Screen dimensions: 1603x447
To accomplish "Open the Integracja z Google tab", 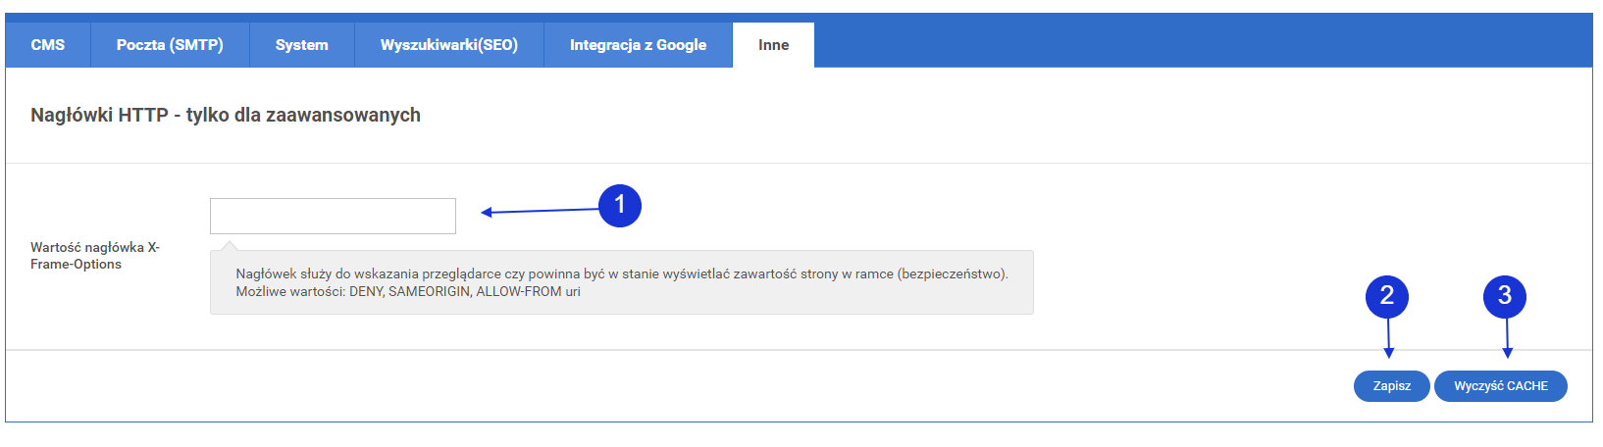I will click(x=639, y=45).
